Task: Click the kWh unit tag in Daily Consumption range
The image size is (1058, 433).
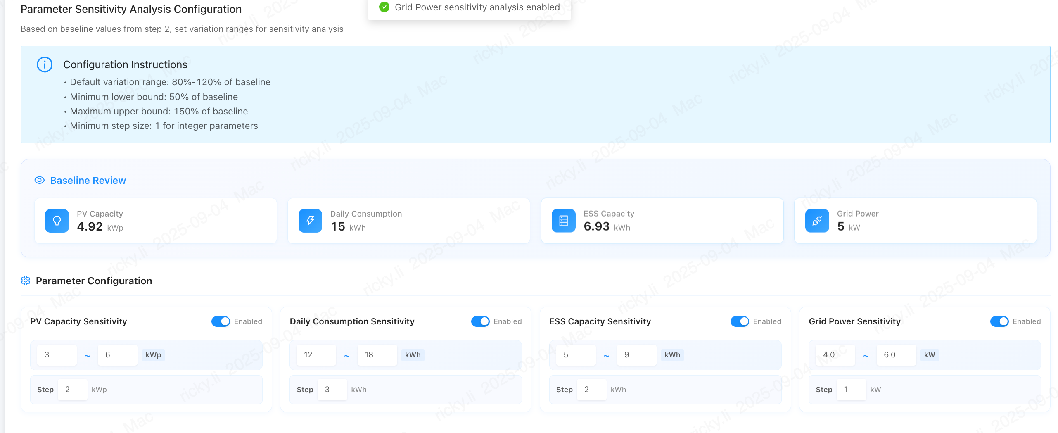Action: (x=413, y=355)
